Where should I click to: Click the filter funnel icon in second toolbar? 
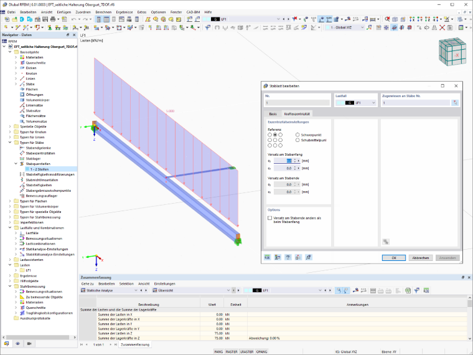[x=207, y=27]
